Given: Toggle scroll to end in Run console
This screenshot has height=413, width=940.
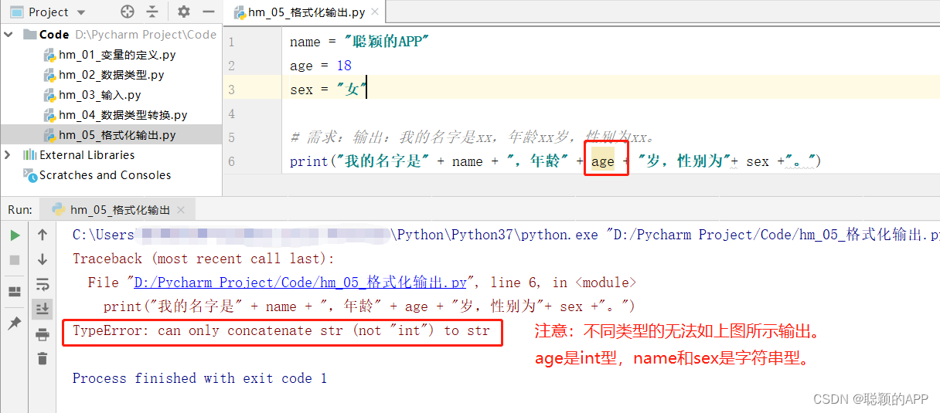Looking at the screenshot, I should pyautogui.click(x=42, y=310).
